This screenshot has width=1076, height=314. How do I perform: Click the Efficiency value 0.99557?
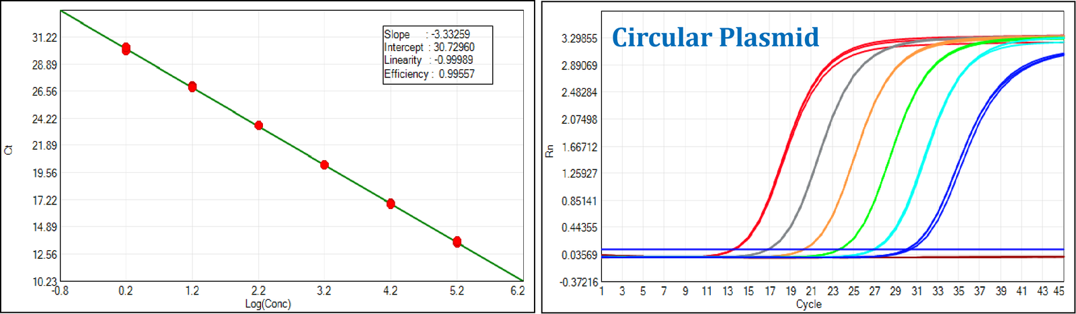point(457,74)
